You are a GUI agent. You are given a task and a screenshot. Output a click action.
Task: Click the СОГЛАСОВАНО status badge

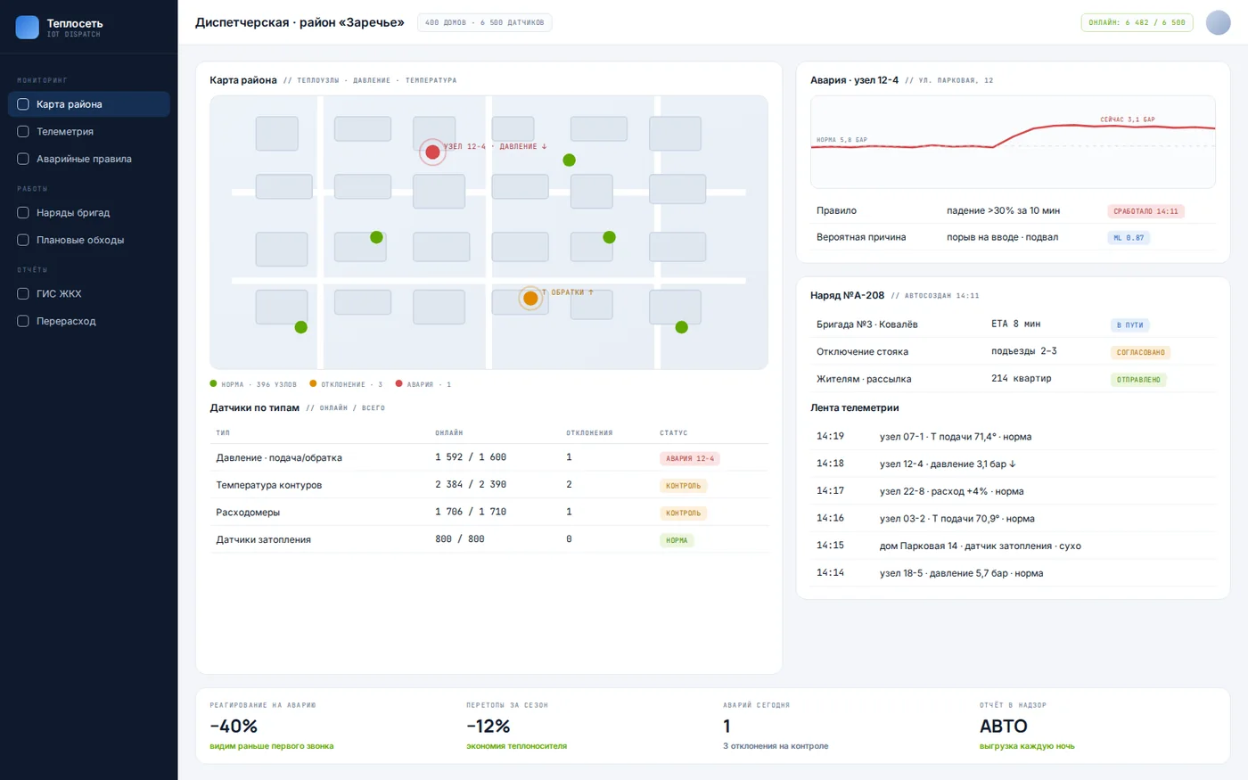pos(1140,352)
